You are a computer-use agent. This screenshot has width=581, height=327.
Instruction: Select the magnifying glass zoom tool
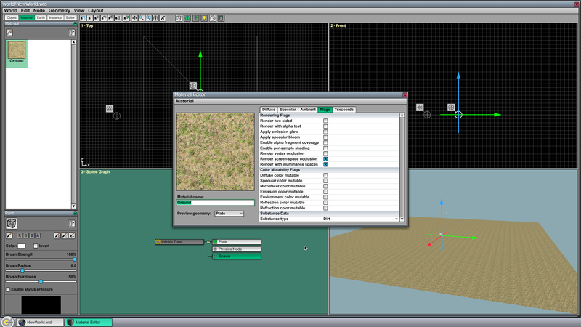coord(142,18)
